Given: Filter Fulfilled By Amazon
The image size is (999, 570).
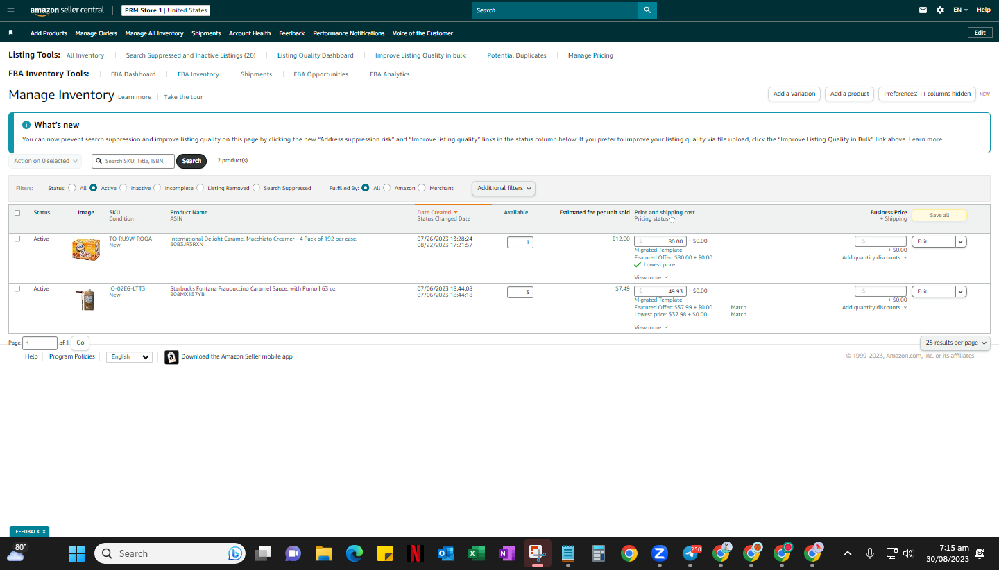Looking at the screenshot, I should [x=387, y=188].
